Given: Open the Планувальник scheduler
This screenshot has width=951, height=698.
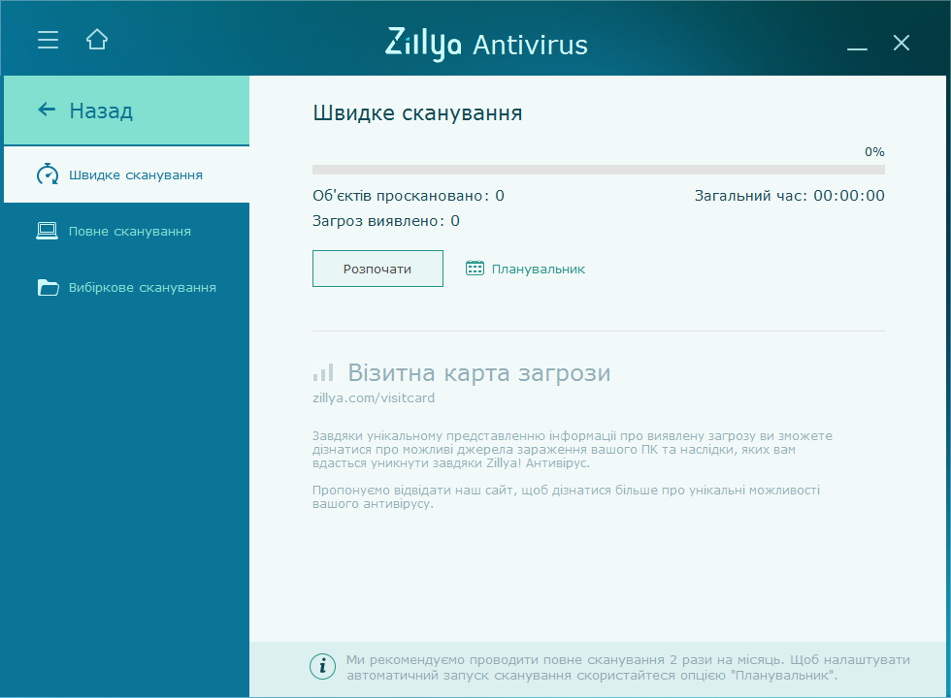Looking at the screenshot, I should (x=537, y=269).
